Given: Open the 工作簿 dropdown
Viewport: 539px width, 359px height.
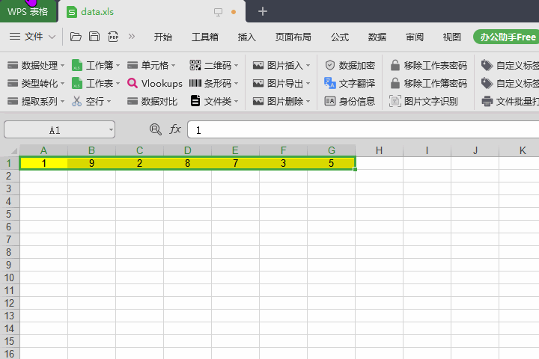Looking at the screenshot, I should pos(96,65).
